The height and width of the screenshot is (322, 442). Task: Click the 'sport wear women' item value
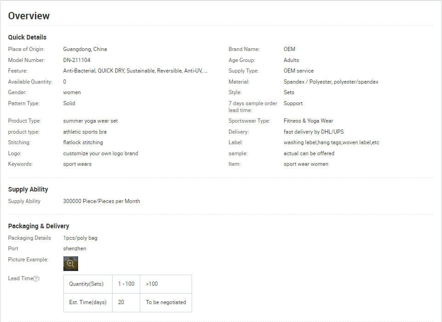pos(306,164)
